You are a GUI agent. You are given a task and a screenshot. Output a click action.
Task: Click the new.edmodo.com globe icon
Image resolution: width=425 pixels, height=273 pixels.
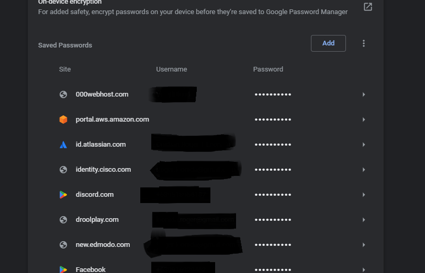[x=63, y=245]
